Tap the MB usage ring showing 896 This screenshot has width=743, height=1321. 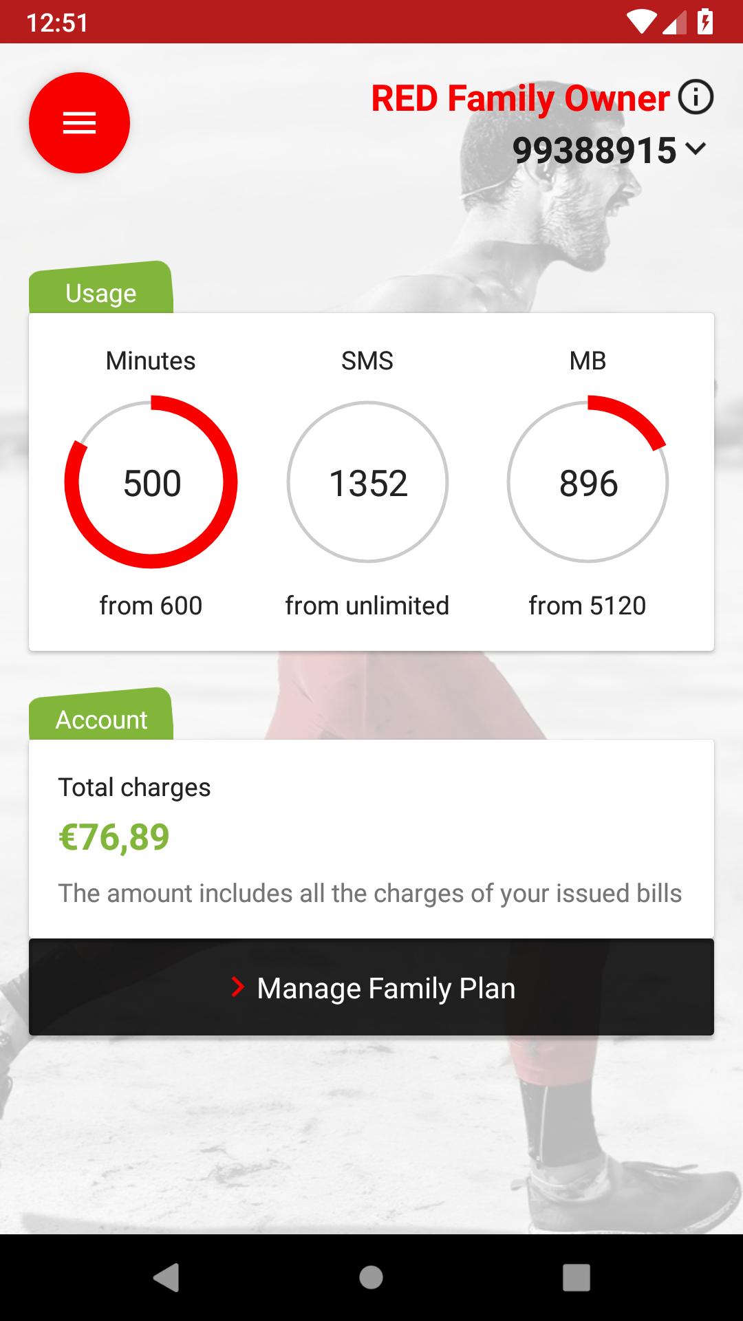pos(588,482)
